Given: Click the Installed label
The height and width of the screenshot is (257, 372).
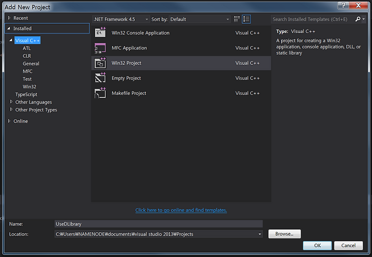Looking at the screenshot, I should 22,28.
